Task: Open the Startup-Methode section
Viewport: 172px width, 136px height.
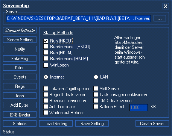Action: point(20,30)
